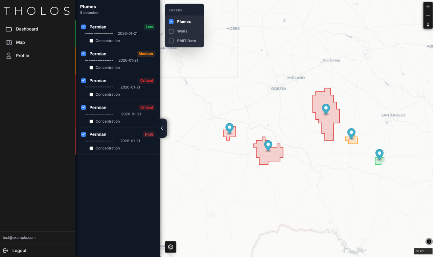Open the Profile page
The width and height of the screenshot is (433, 257).
pyautogui.click(x=22, y=56)
